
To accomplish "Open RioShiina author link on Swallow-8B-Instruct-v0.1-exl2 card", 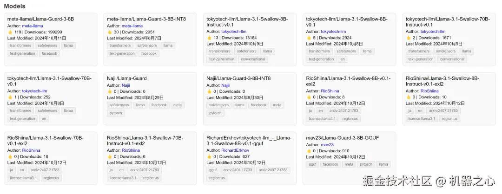I will pyautogui.click(x=429, y=91).
